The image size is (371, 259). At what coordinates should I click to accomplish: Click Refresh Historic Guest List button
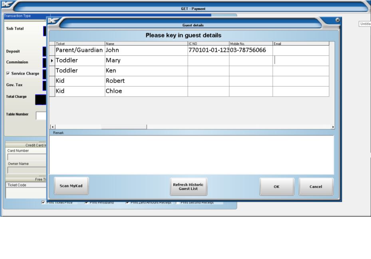188,187
